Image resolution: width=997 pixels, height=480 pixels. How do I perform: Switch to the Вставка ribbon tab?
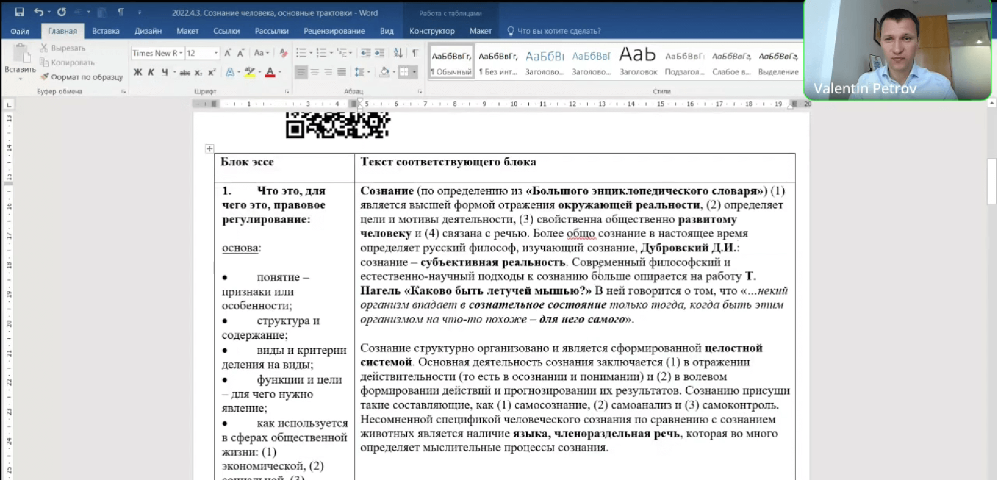pos(105,31)
